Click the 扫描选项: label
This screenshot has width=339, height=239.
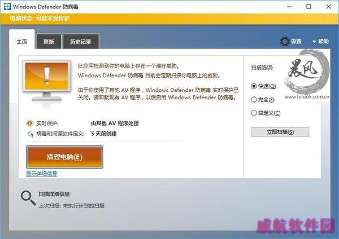(262, 68)
